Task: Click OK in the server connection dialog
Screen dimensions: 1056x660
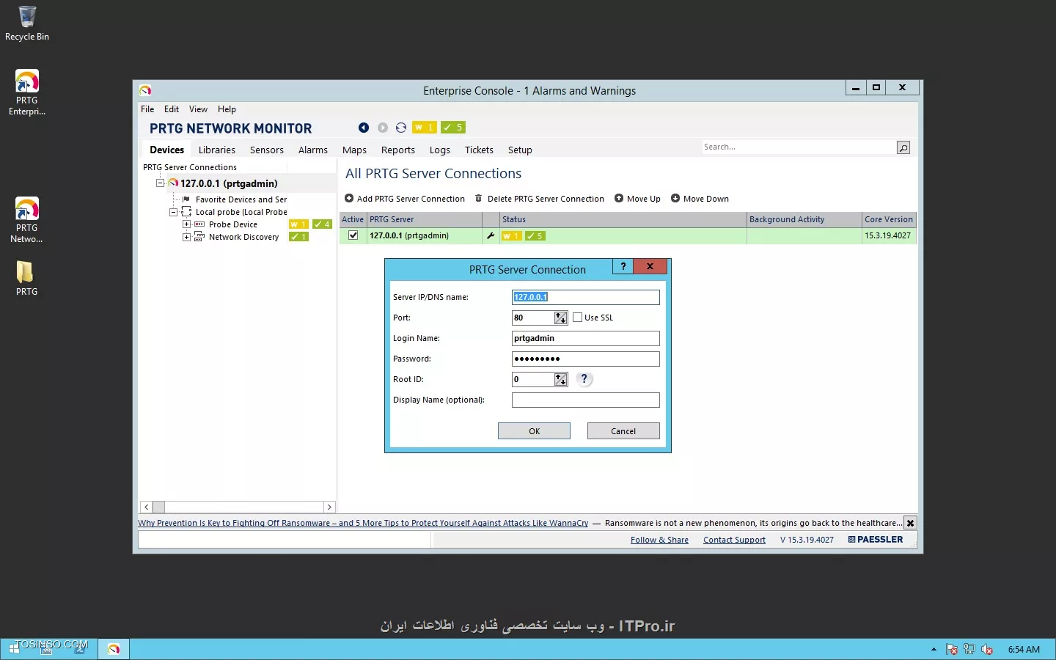Action: (534, 431)
